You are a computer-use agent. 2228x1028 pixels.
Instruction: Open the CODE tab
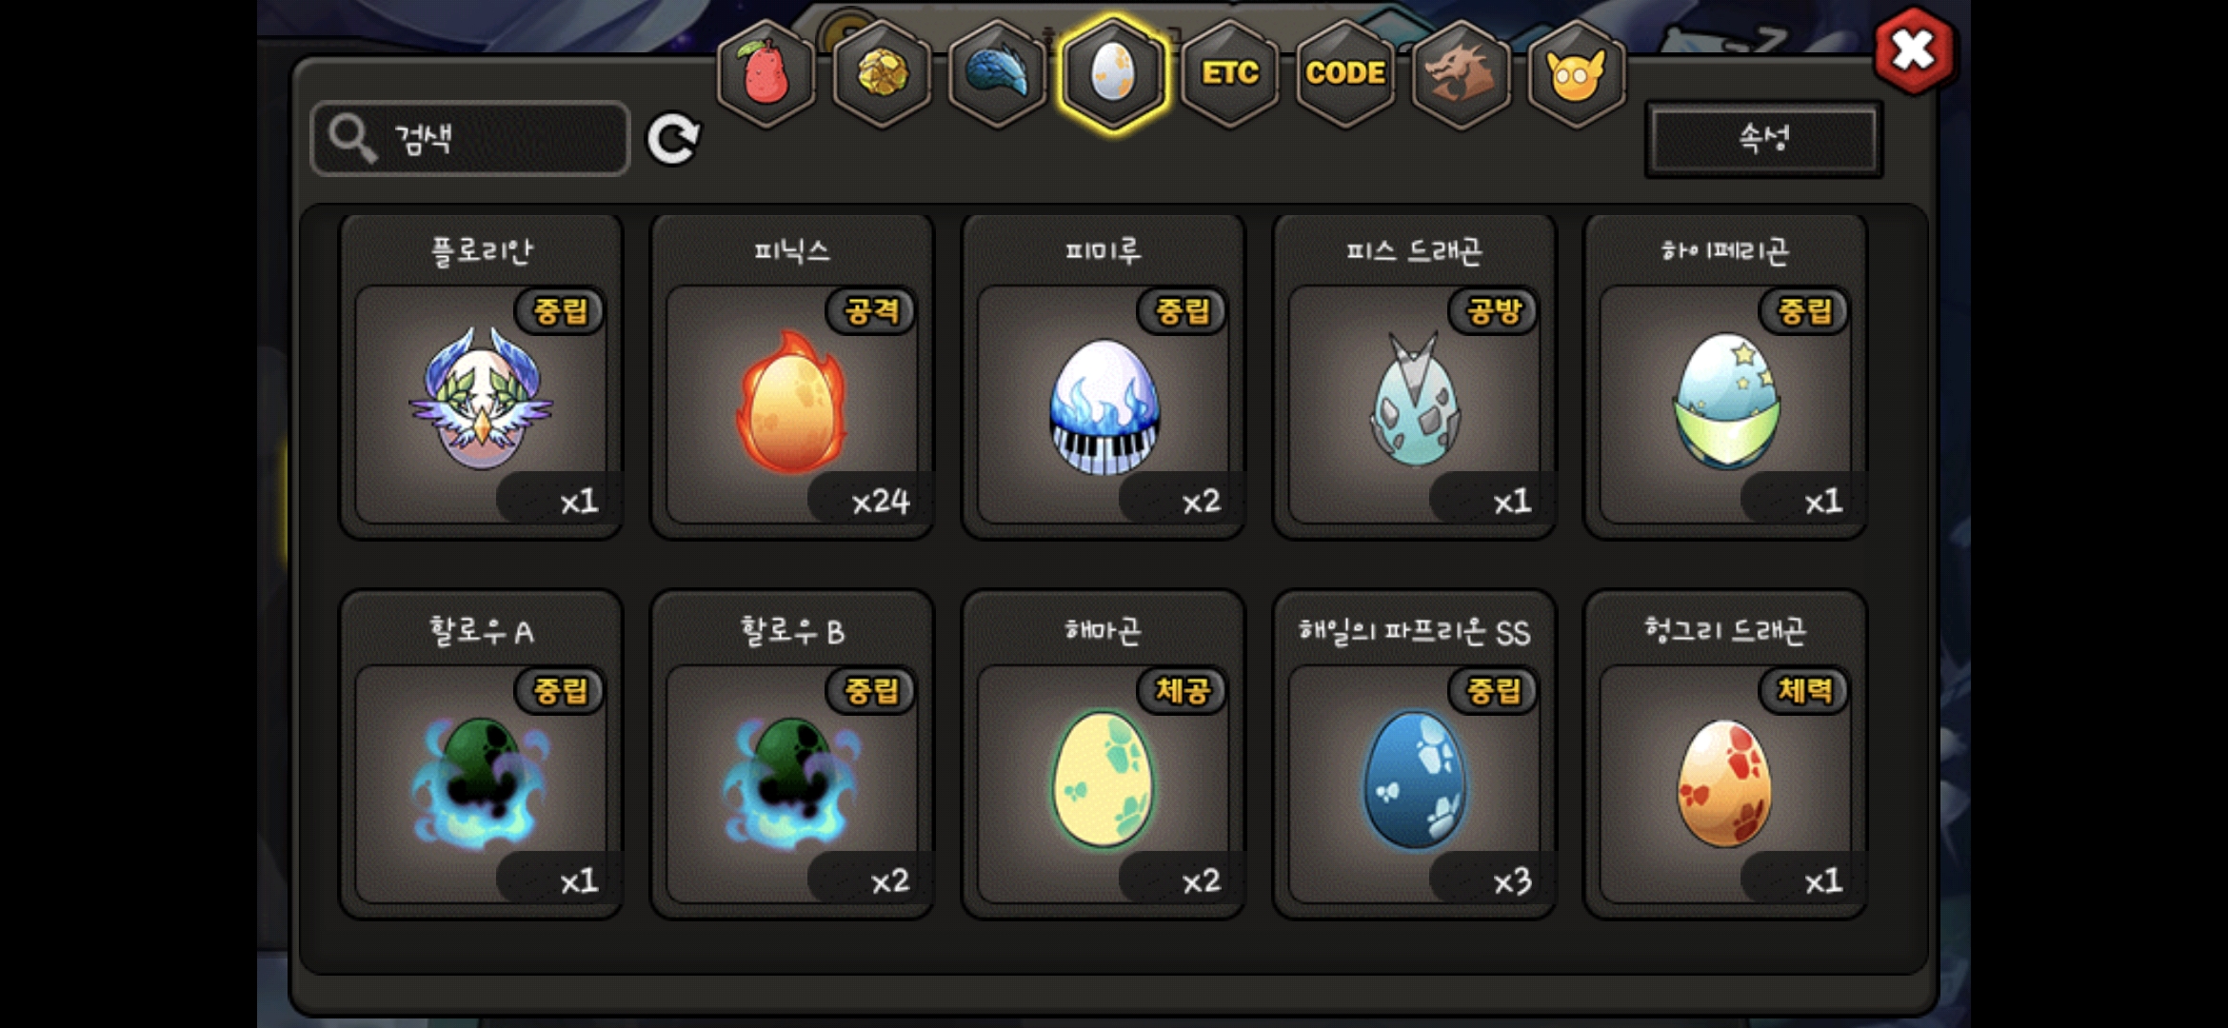(x=1344, y=73)
